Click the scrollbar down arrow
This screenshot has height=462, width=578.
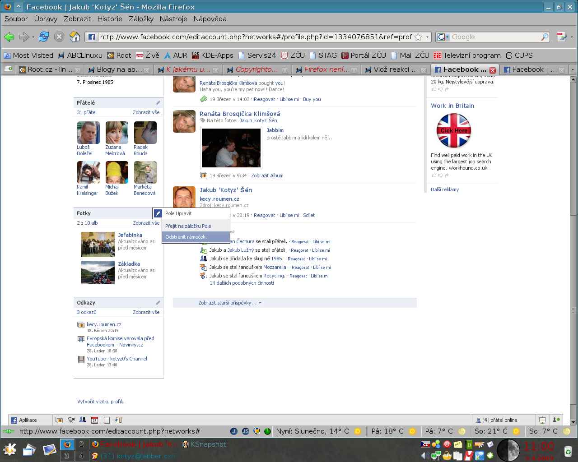(573, 422)
